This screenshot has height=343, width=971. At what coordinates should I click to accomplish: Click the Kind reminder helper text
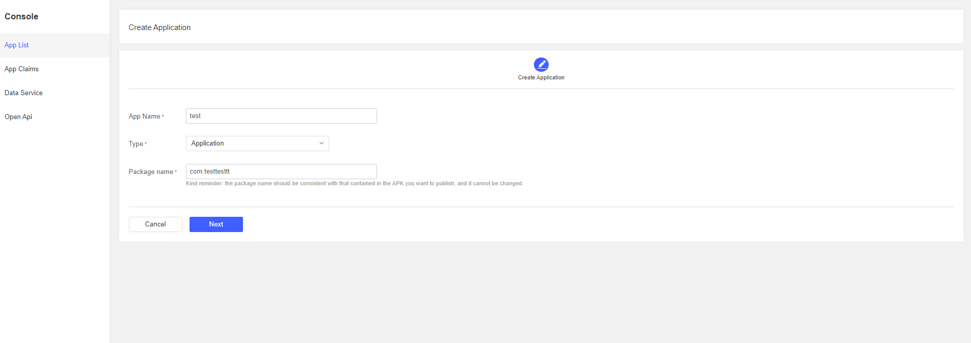[354, 184]
